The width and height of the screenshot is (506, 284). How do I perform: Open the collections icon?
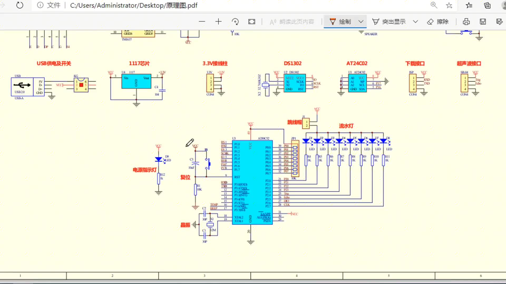pyautogui.click(x=487, y=5)
